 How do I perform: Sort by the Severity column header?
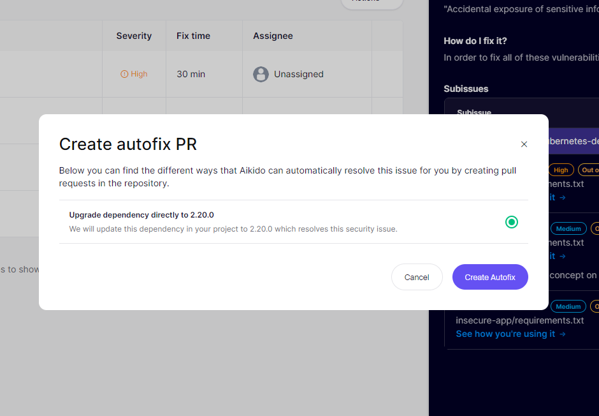(x=134, y=36)
